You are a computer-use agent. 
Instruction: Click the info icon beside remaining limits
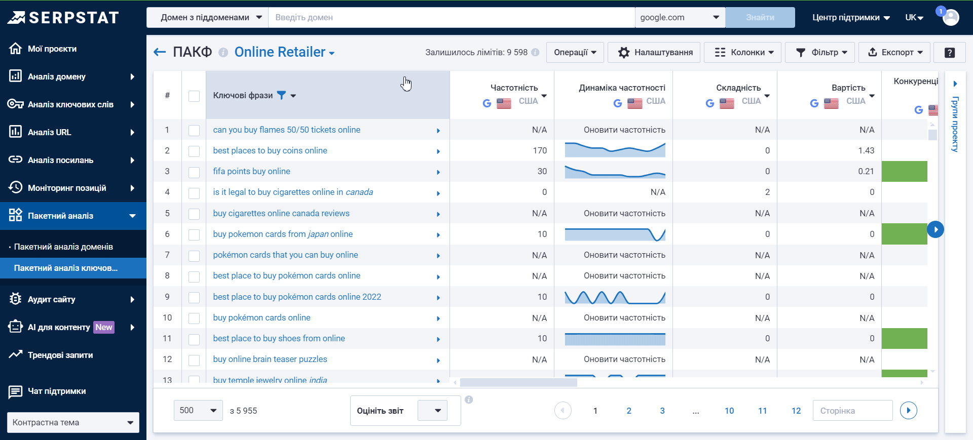point(535,53)
